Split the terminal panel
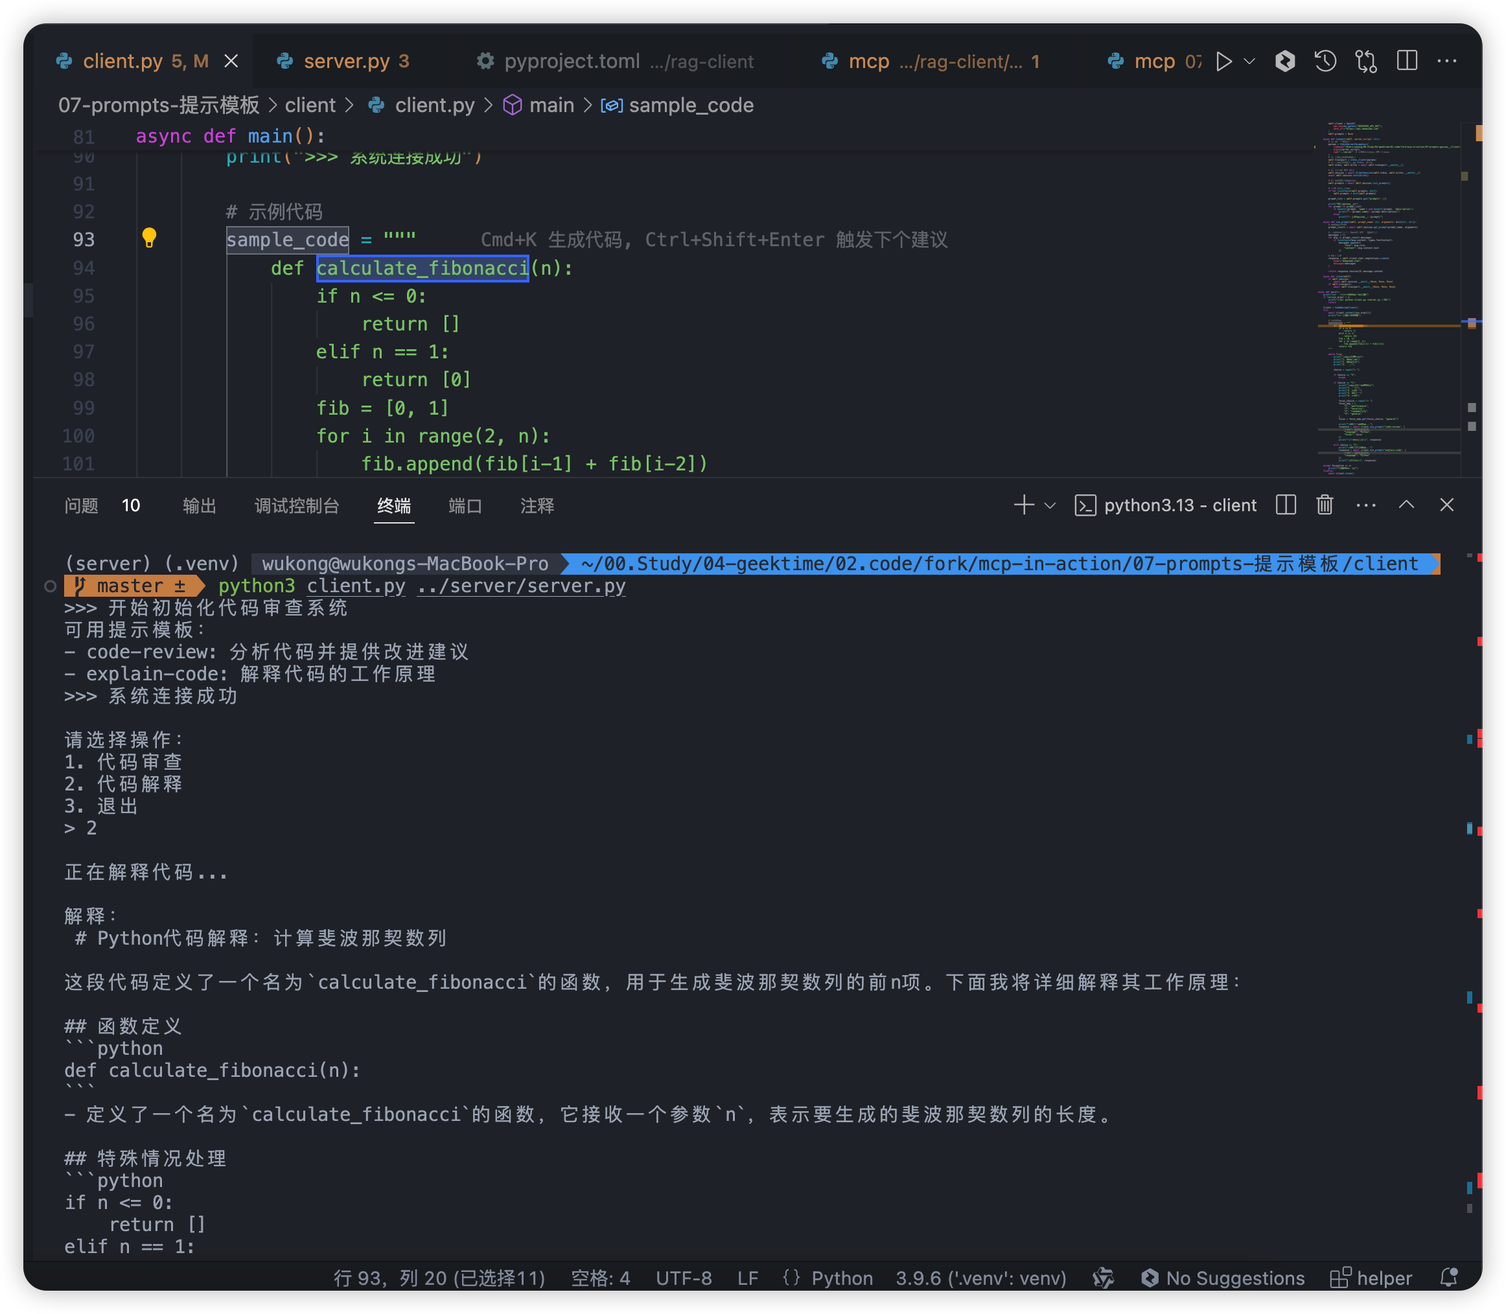 pyautogui.click(x=1285, y=505)
